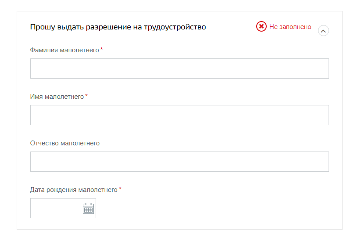Open the calendar date picker icon

[88, 208]
